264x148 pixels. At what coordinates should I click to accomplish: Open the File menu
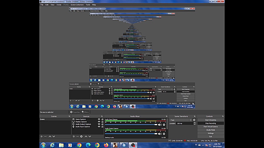[x=42, y=5]
